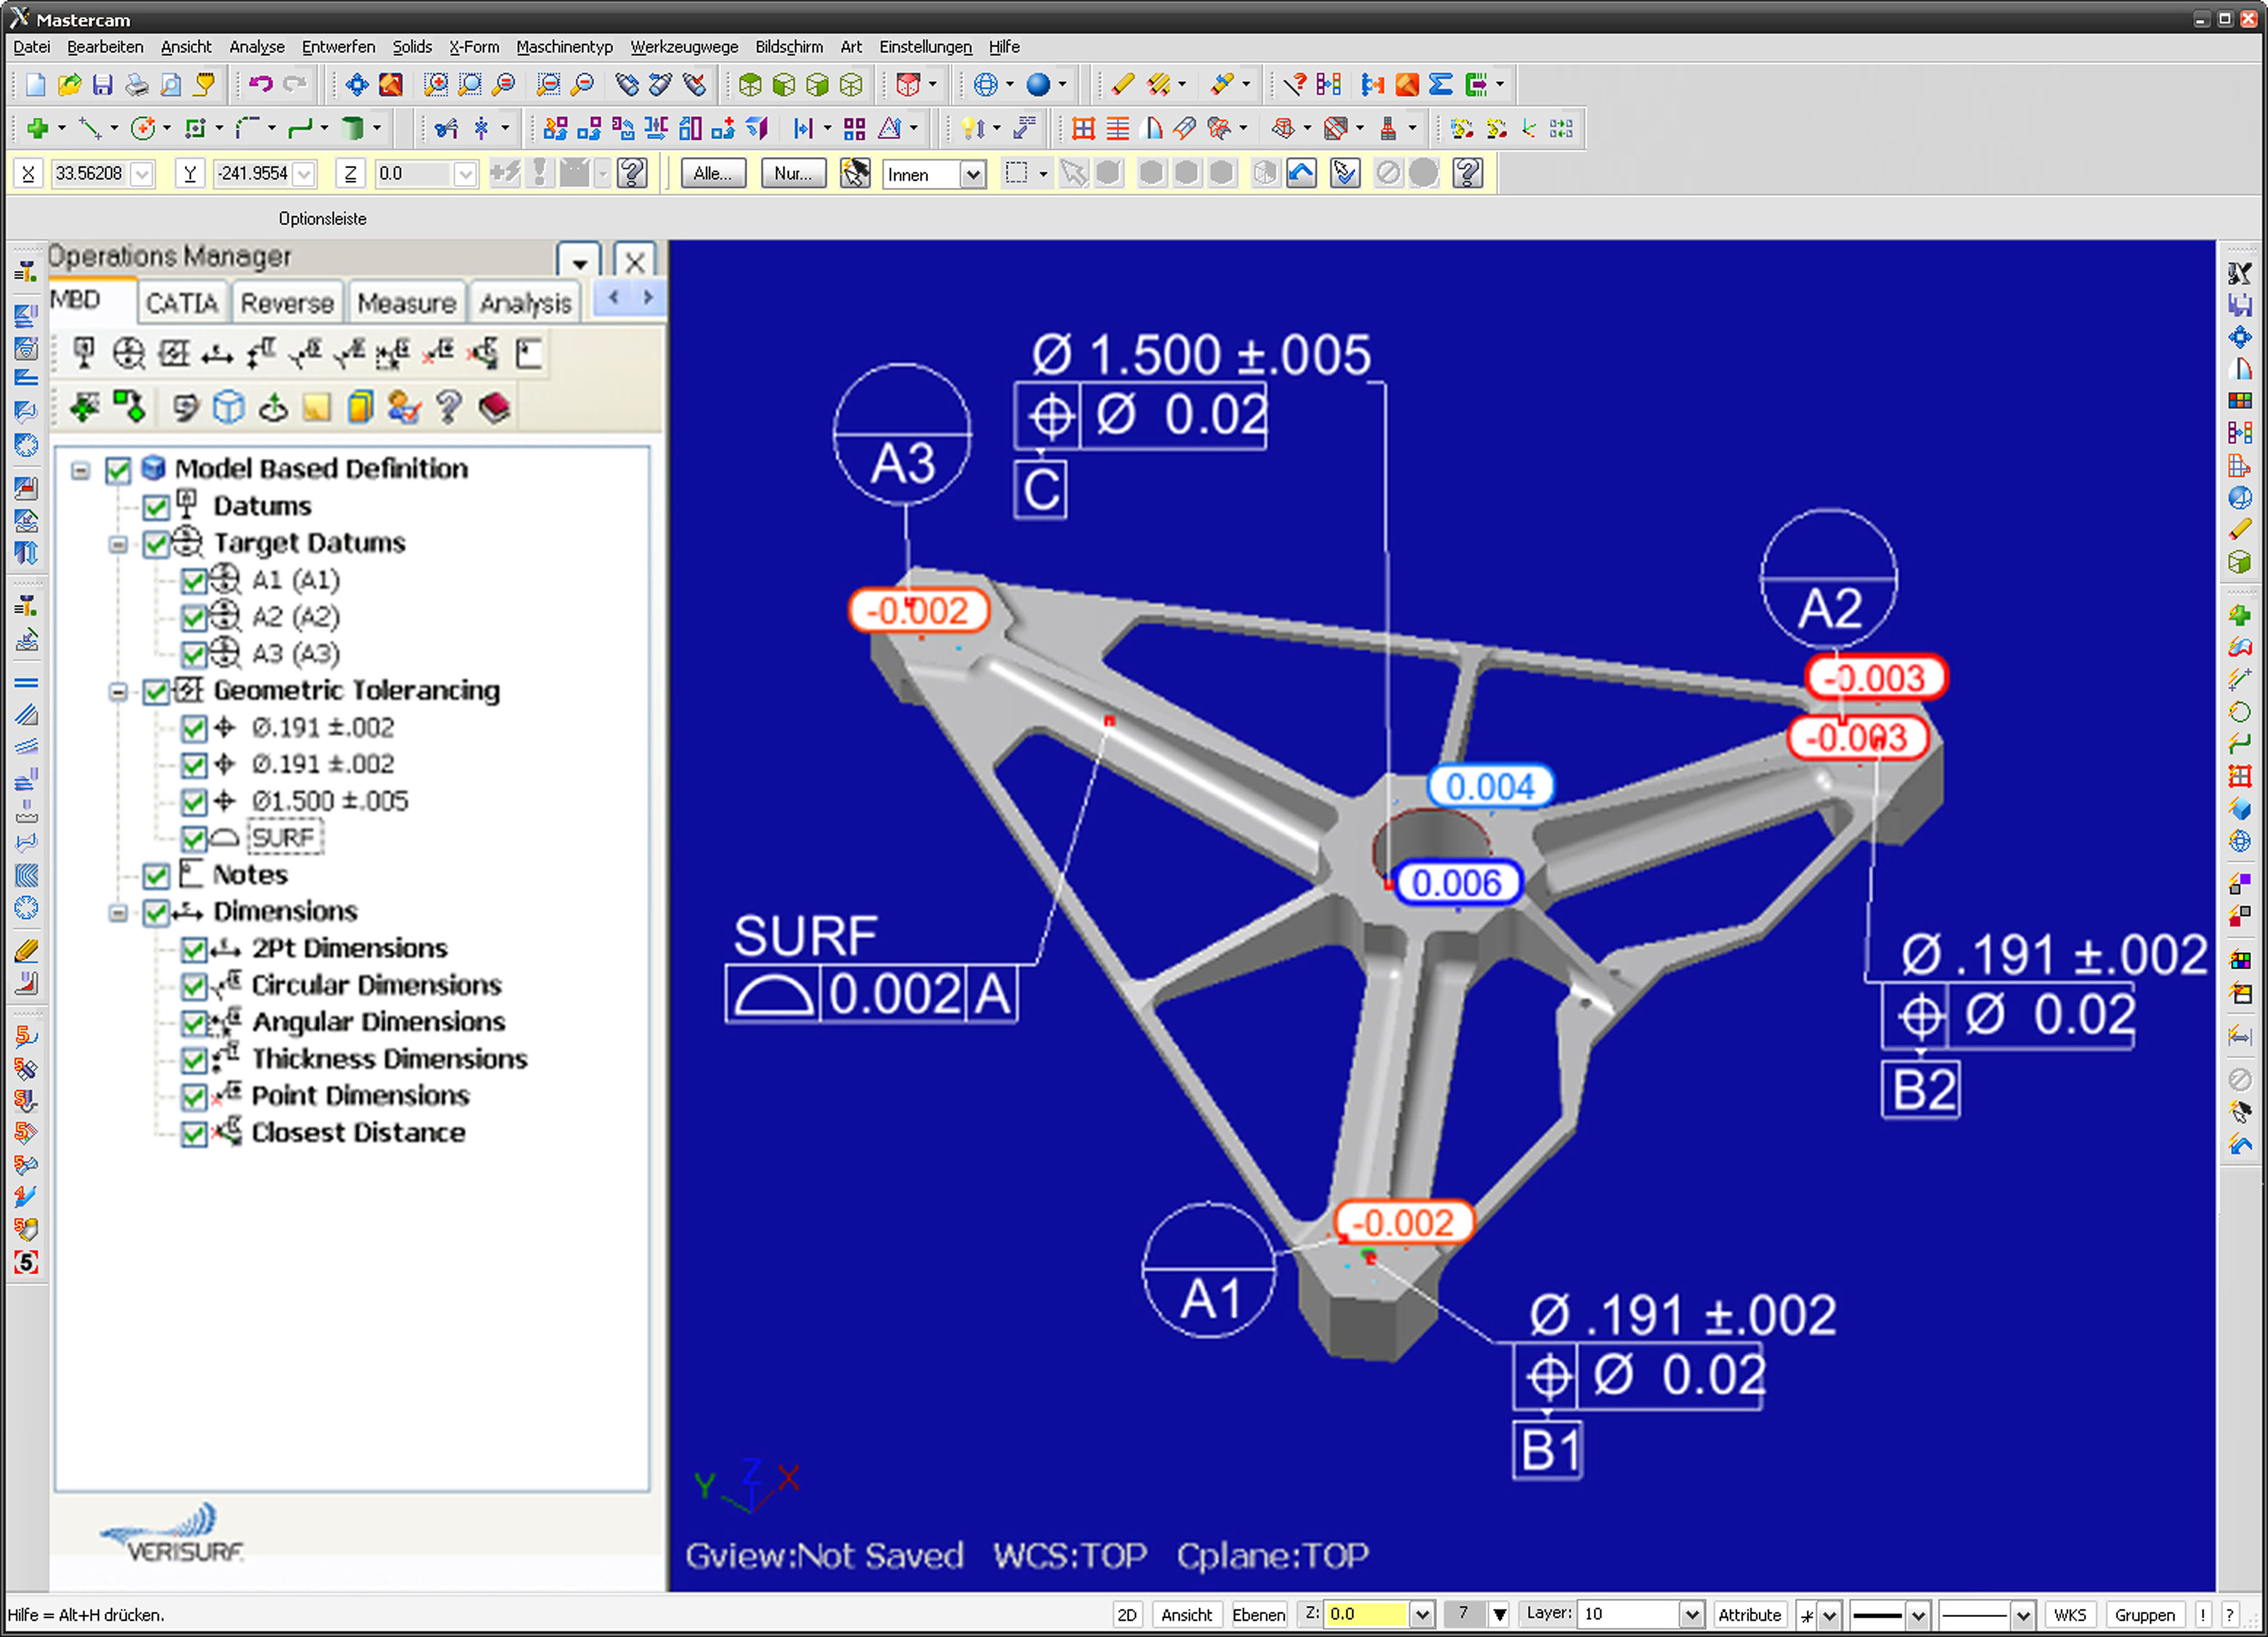The height and width of the screenshot is (1637, 2268).
Task: Disable the Closest Distance checkbox
Action: [x=194, y=1134]
